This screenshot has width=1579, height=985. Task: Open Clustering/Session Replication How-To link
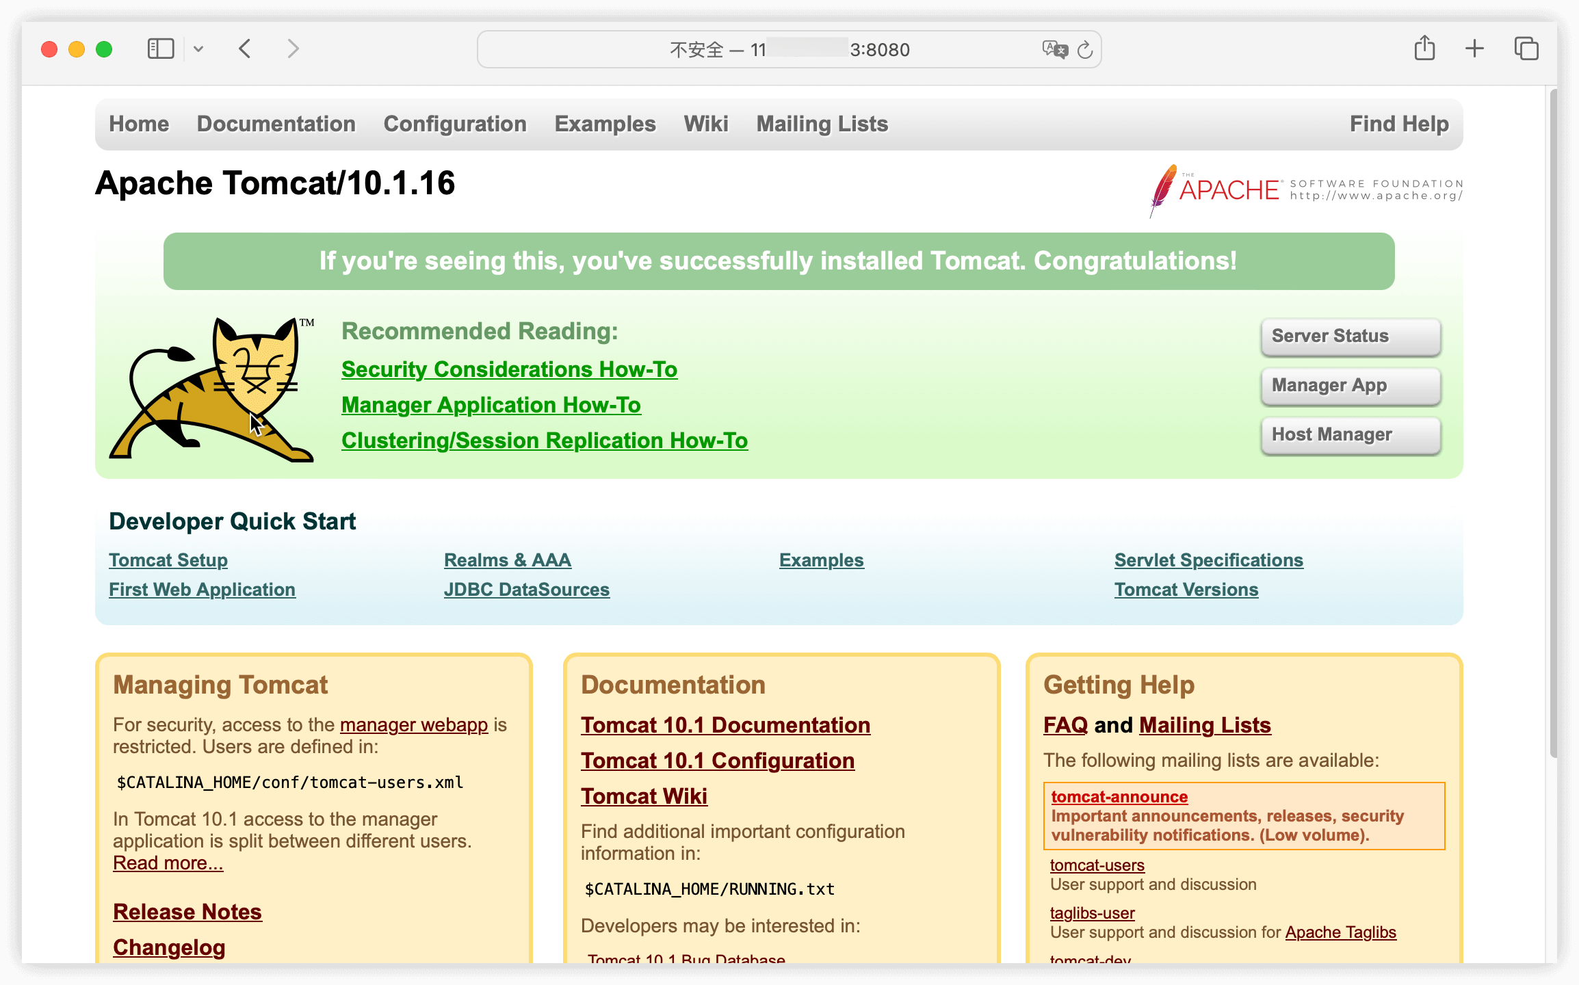[x=545, y=441]
